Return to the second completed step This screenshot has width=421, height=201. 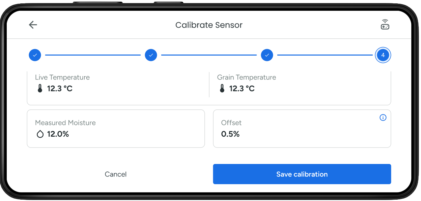151,55
